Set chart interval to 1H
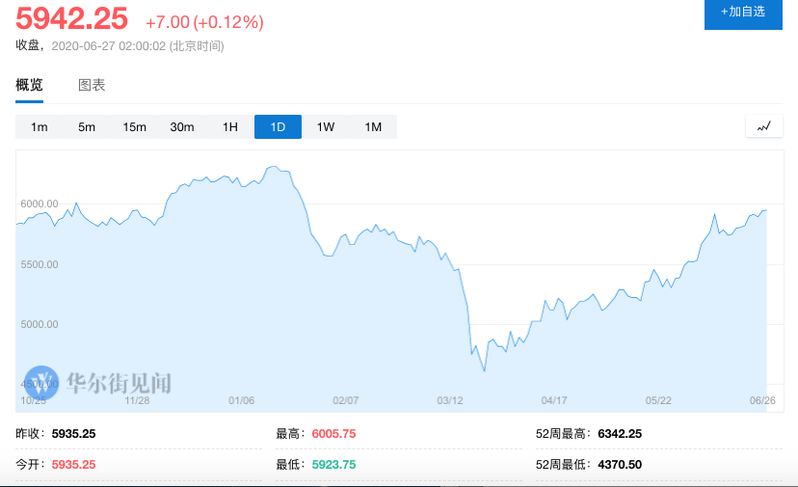 tap(229, 127)
